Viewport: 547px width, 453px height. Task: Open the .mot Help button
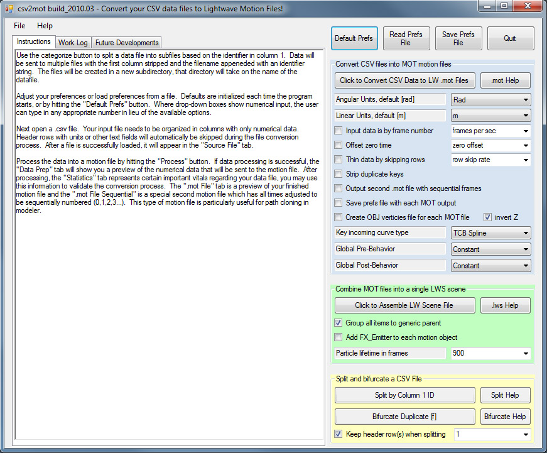click(505, 80)
